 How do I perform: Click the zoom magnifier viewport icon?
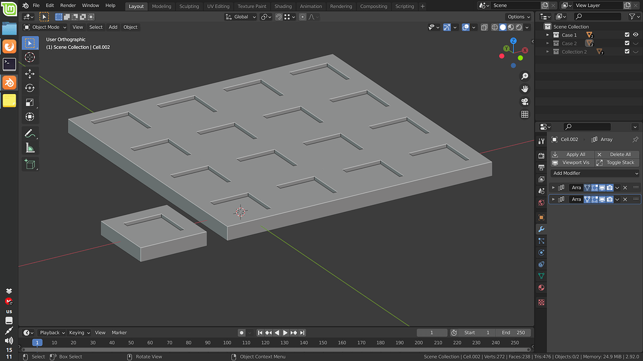tap(524, 76)
